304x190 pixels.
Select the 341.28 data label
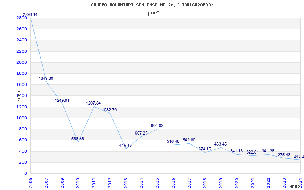coord(268,151)
